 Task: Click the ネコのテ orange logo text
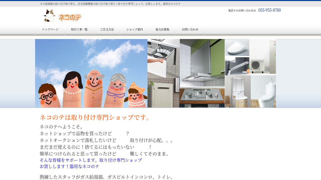(x=70, y=17)
